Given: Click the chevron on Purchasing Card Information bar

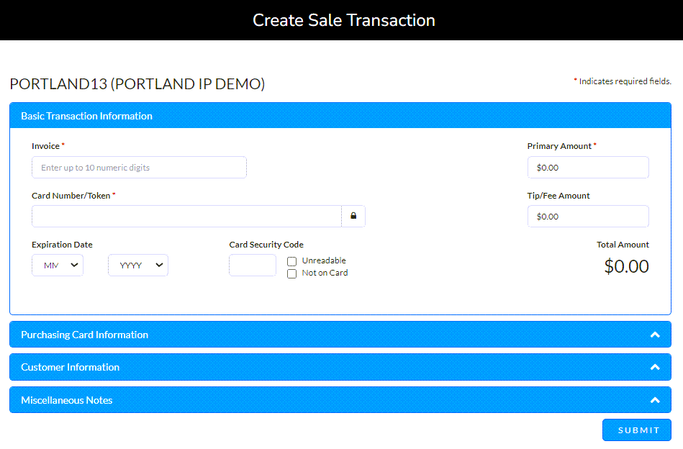Looking at the screenshot, I should point(656,334).
